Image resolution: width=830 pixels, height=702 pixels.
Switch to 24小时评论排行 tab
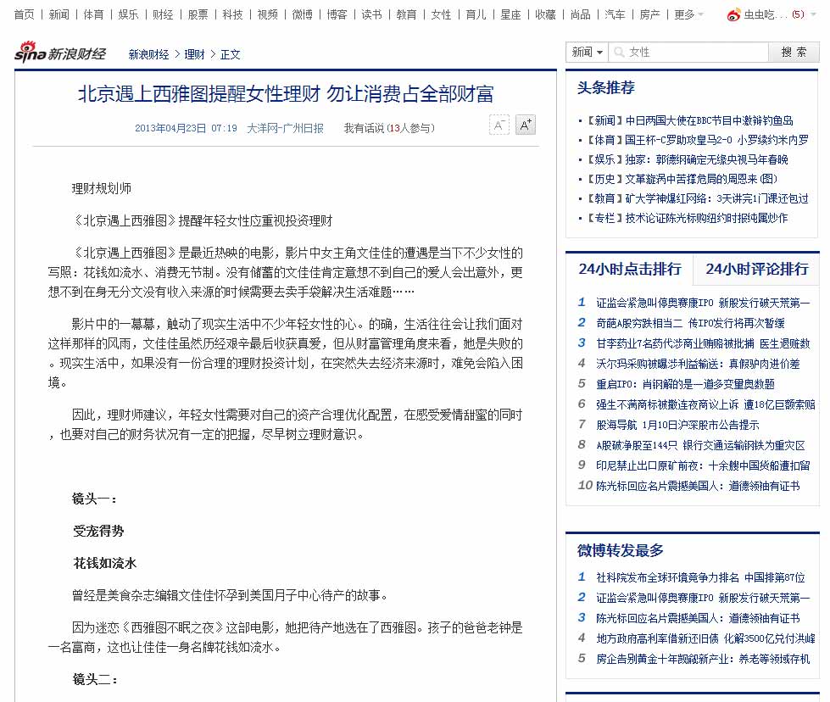(x=756, y=269)
